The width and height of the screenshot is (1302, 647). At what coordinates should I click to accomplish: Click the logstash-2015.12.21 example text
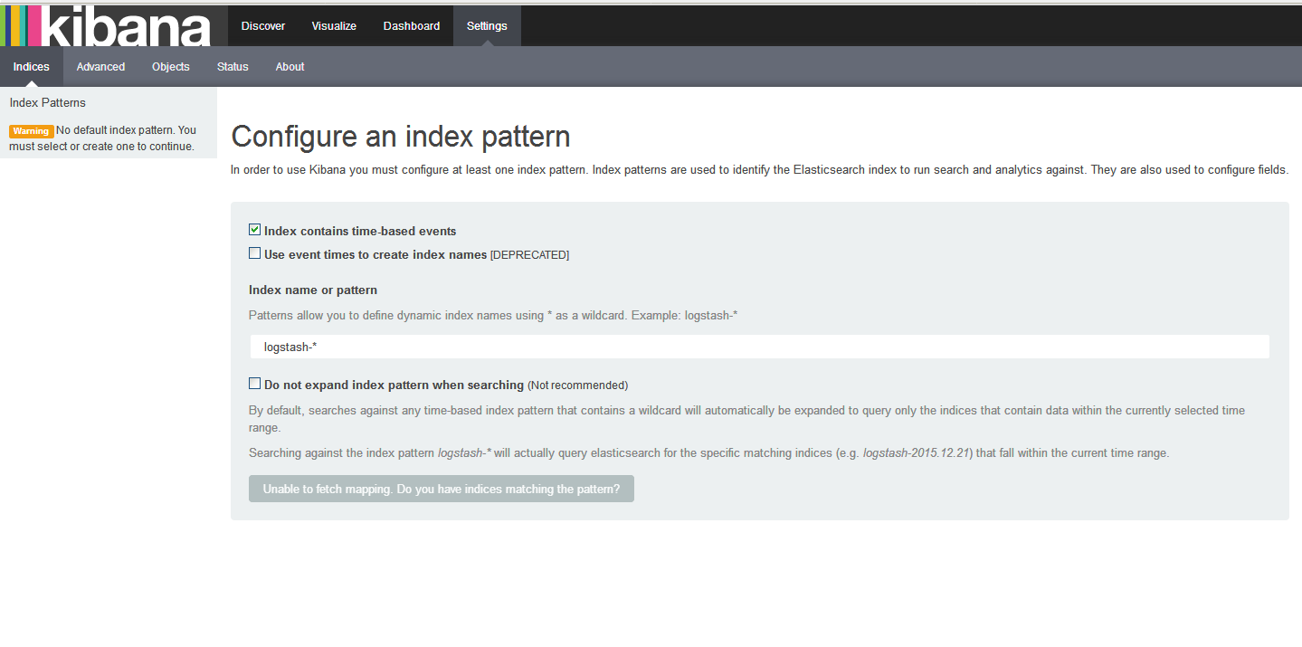pos(917,453)
